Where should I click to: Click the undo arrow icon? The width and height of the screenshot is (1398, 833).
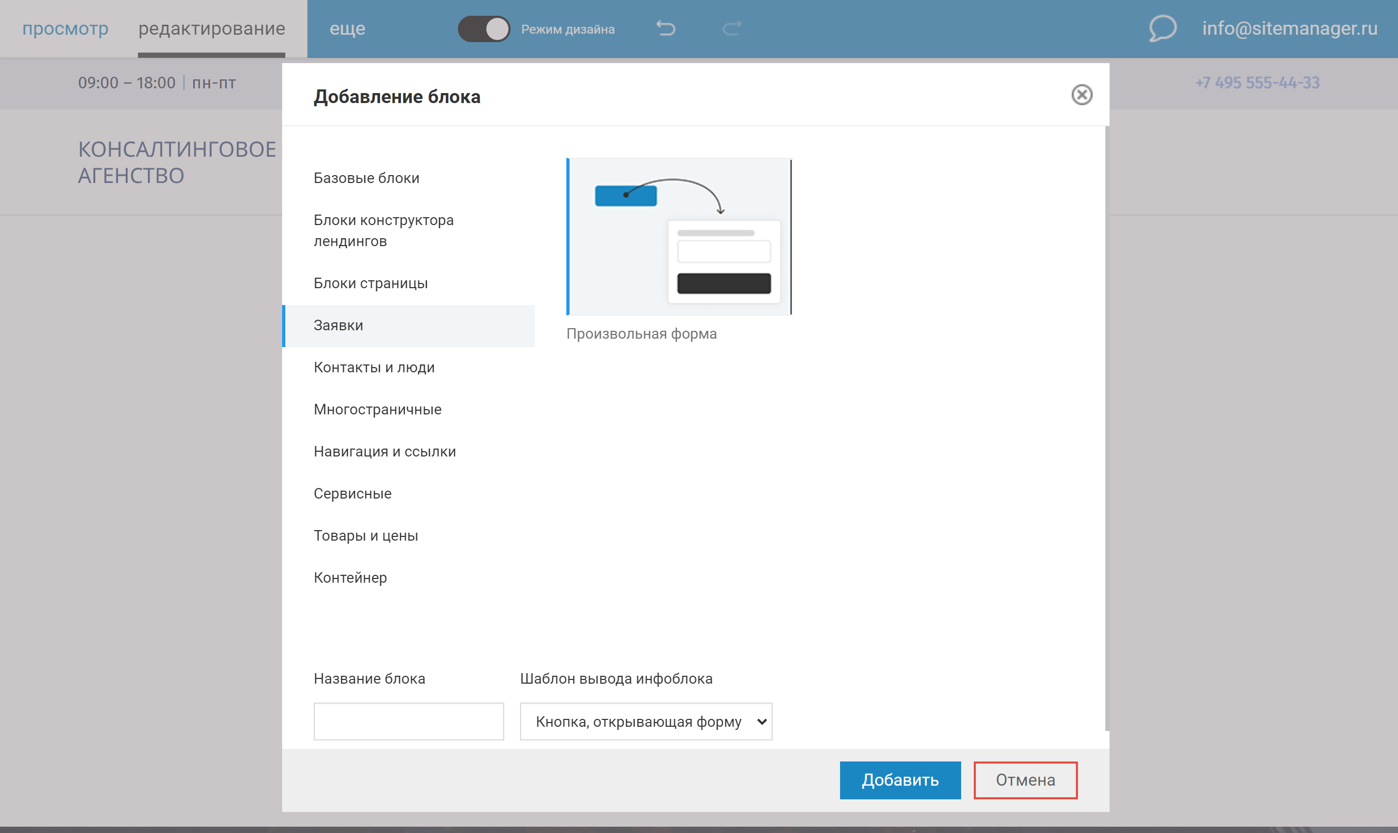666,28
